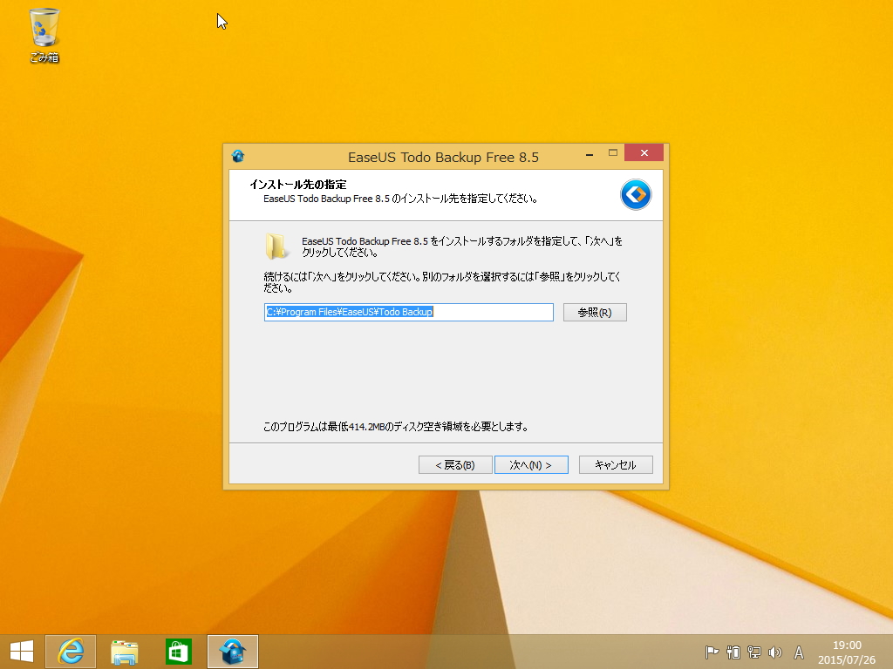Open the network status icon in the tray
This screenshot has height=669, width=893.
753,652
